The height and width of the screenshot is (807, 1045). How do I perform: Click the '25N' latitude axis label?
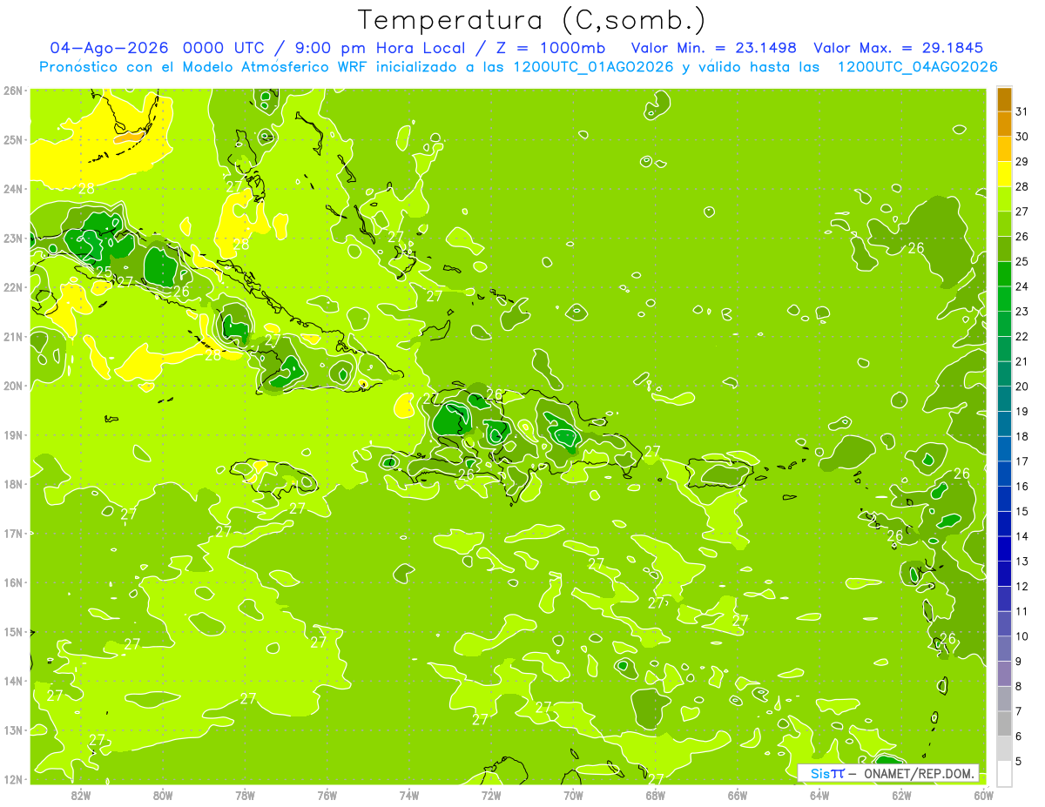coord(13,139)
